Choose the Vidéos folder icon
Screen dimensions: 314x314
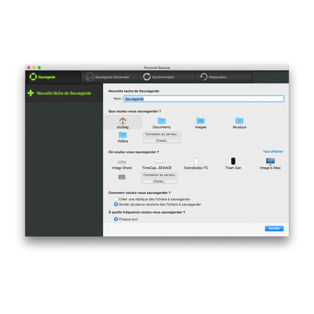122,135
